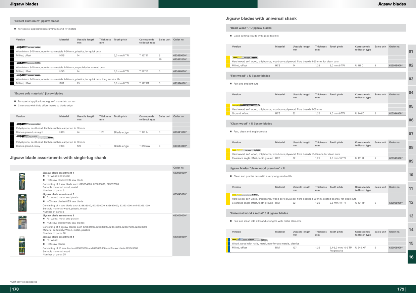Screen dimensions: 416x293
Task: Click the fast wood blade picture above U 144 D
Action: coord(246,105)
